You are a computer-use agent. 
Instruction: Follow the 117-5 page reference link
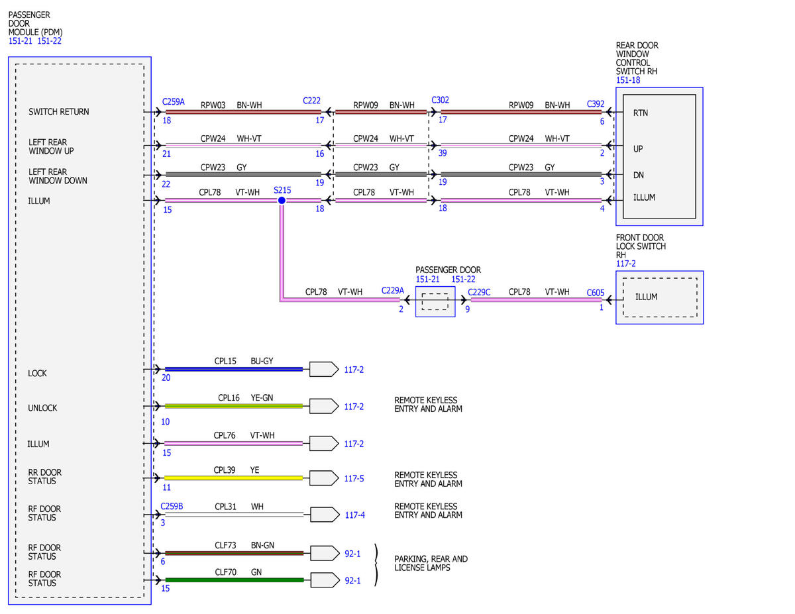[354, 478]
